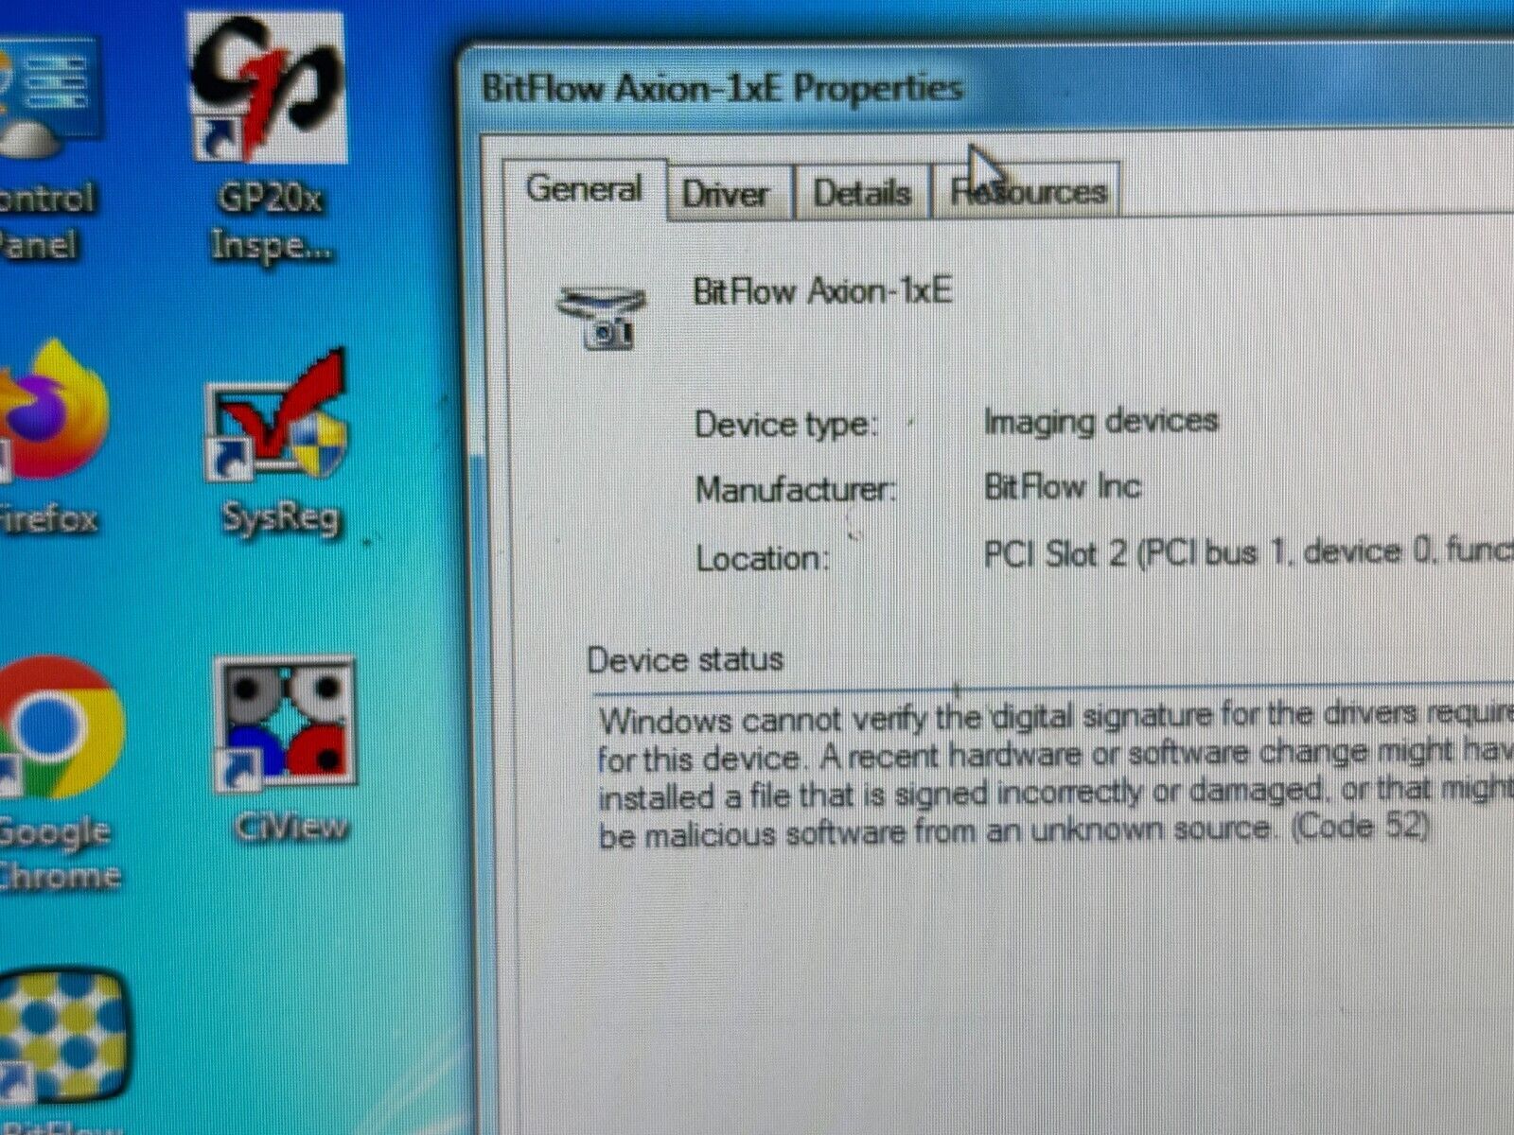Image resolution: width=1514 pixels, height=1135 pixels.
Task: Click the 'Manufacturer:' label
Action: pyautogui.click(x=796, y=490)
